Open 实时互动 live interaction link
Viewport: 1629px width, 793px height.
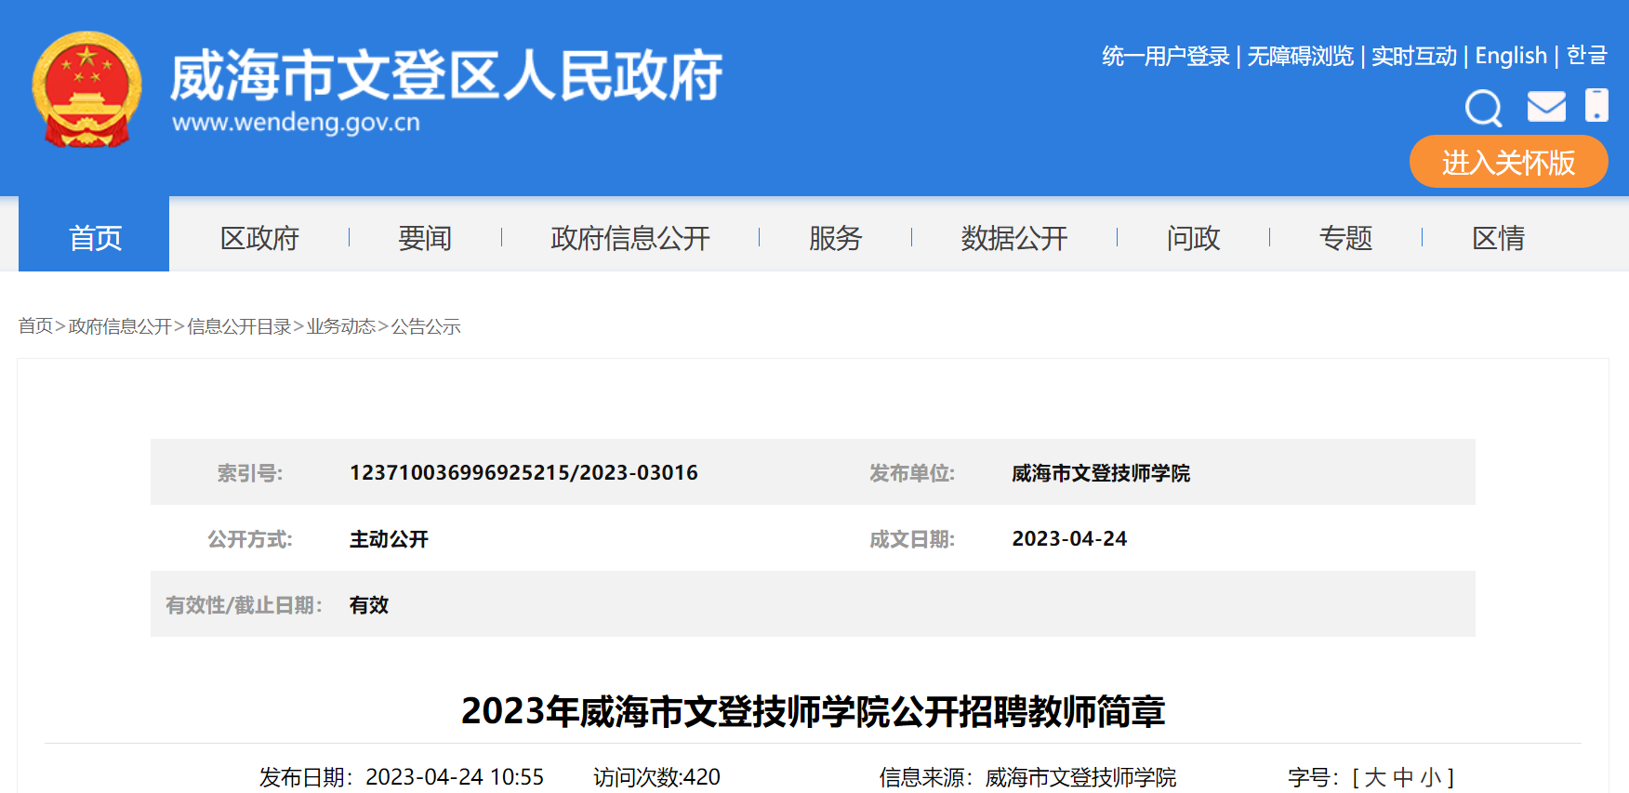[x=1413, y=57]
